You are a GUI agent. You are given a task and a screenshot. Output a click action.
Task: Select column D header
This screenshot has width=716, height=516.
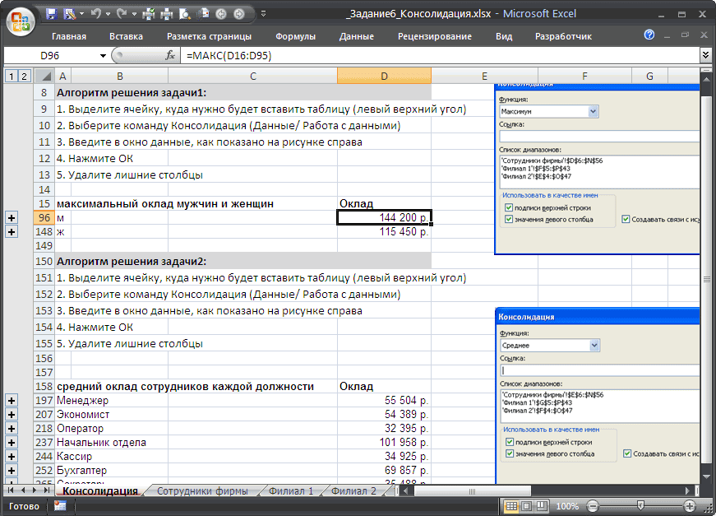pyautogui.click(x=384, y=76)
